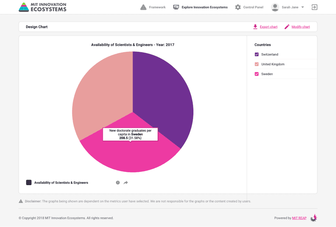Click the Sarah Jane user name
This screenshot has width=336, height=227.
pos(290,7)
